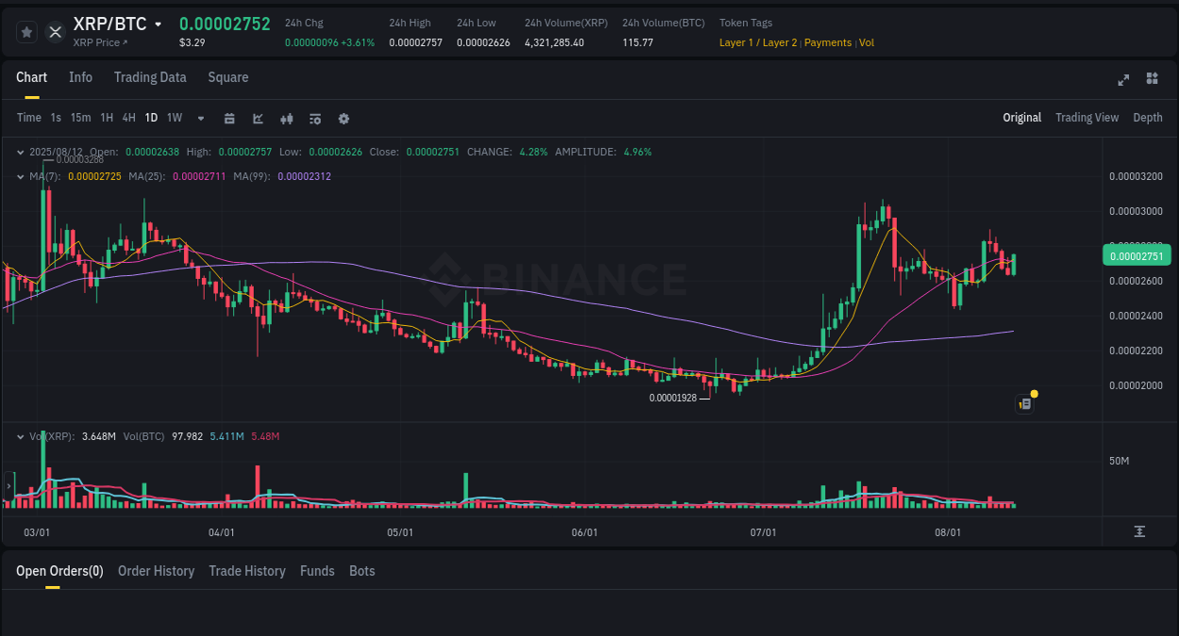
Task: Open the Square tab
Action: tap(228, 77)
